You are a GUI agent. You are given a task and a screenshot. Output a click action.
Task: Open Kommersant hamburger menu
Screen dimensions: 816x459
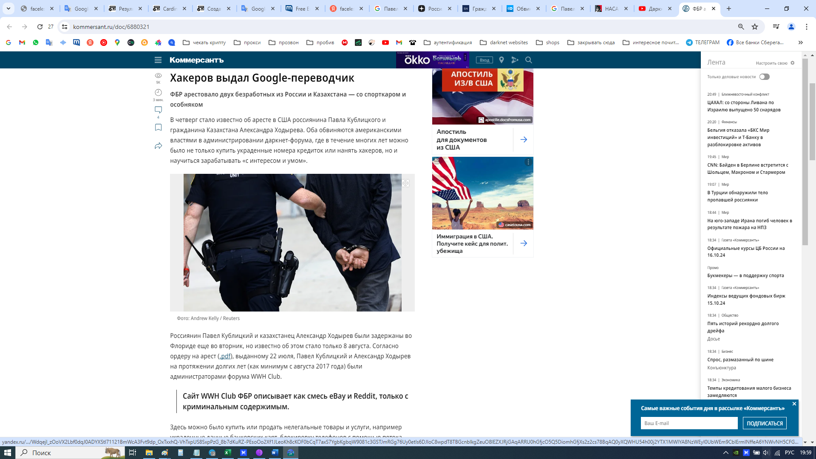click(x=158, y=60)
